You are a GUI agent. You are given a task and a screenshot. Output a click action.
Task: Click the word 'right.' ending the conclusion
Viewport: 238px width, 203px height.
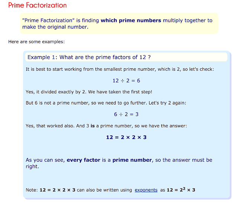coord(32,167)
